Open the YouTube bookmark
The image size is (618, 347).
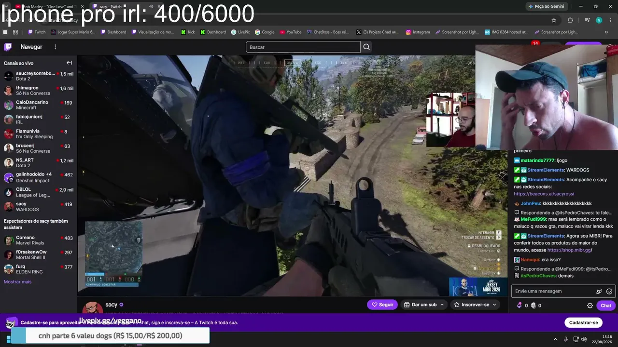point(291,32)
